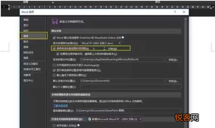Enable don't show Backstage when opening files

click(54, 65)
